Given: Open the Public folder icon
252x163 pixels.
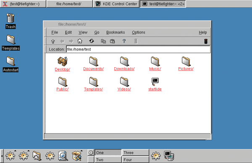Looking at the screenshot, I should 63,81.
